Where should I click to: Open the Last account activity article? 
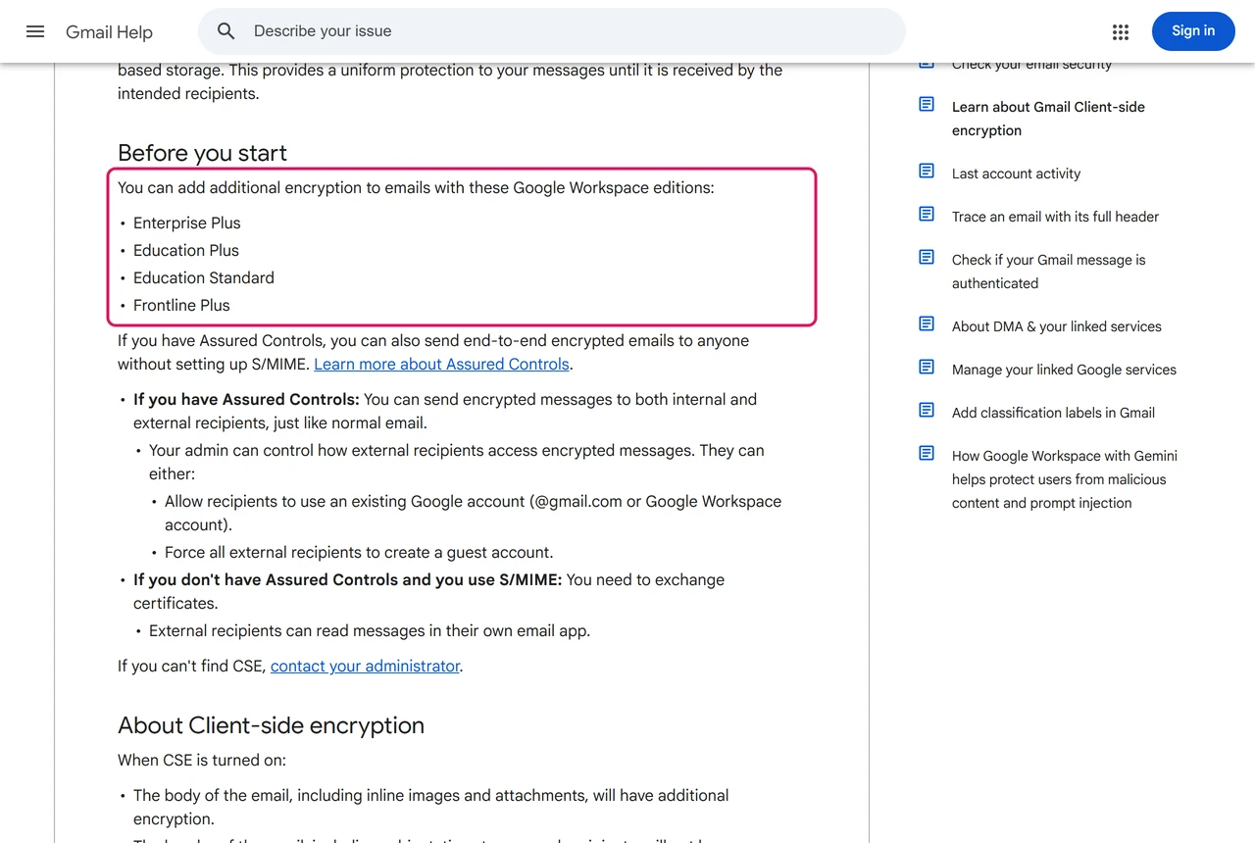point(1016,174)
